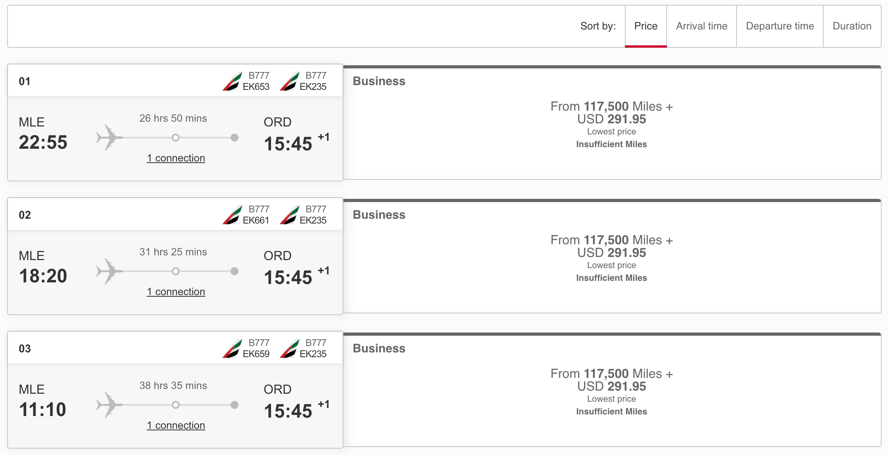Click stopover marker on 26 hrs 50 mins route
This screenshot has width=888, height=455.
tap(175, 138)
